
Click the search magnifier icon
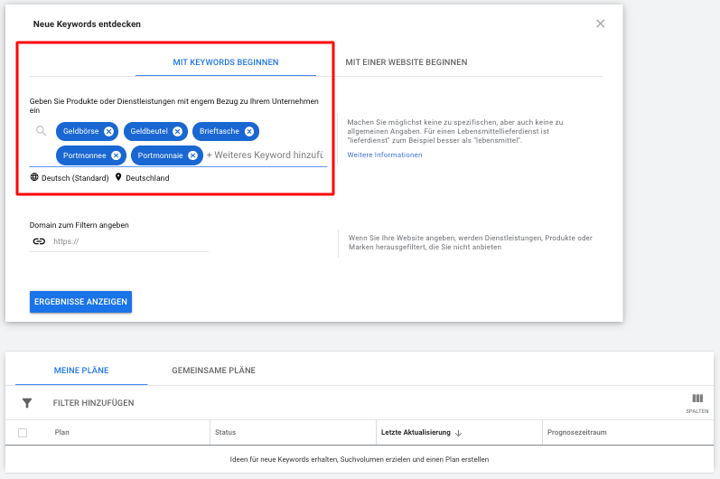41,131
